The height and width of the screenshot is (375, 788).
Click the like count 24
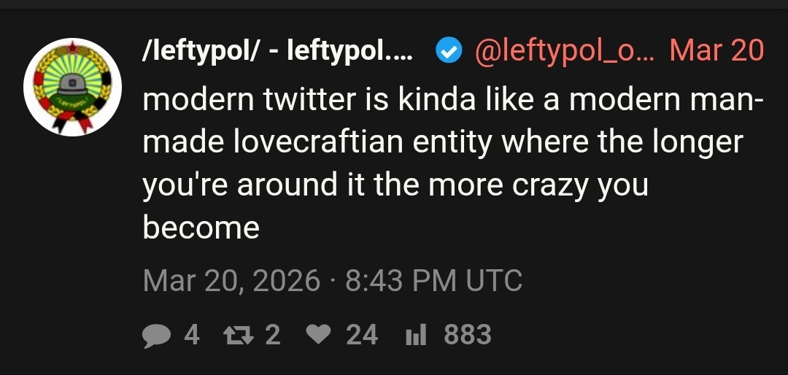(x=362, y=335)
